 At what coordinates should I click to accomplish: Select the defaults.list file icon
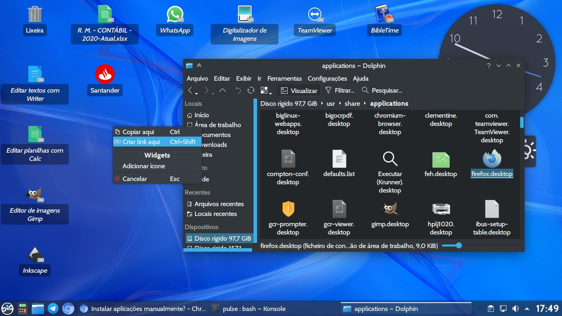(x=339, y=158)
